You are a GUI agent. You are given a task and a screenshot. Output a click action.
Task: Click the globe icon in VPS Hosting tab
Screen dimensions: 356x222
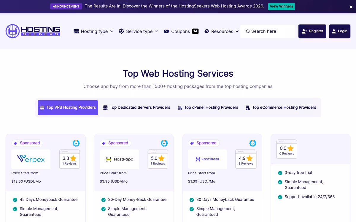click(x=42, y=108)
